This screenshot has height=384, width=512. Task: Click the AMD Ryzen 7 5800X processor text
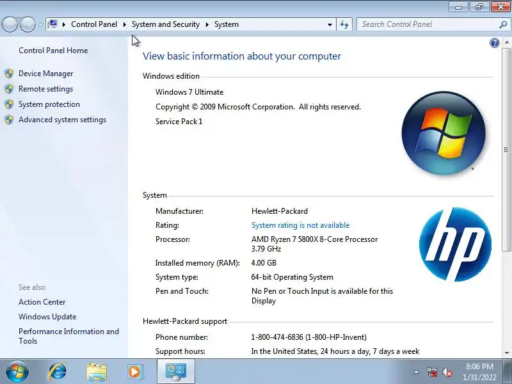tap(314, 244)
